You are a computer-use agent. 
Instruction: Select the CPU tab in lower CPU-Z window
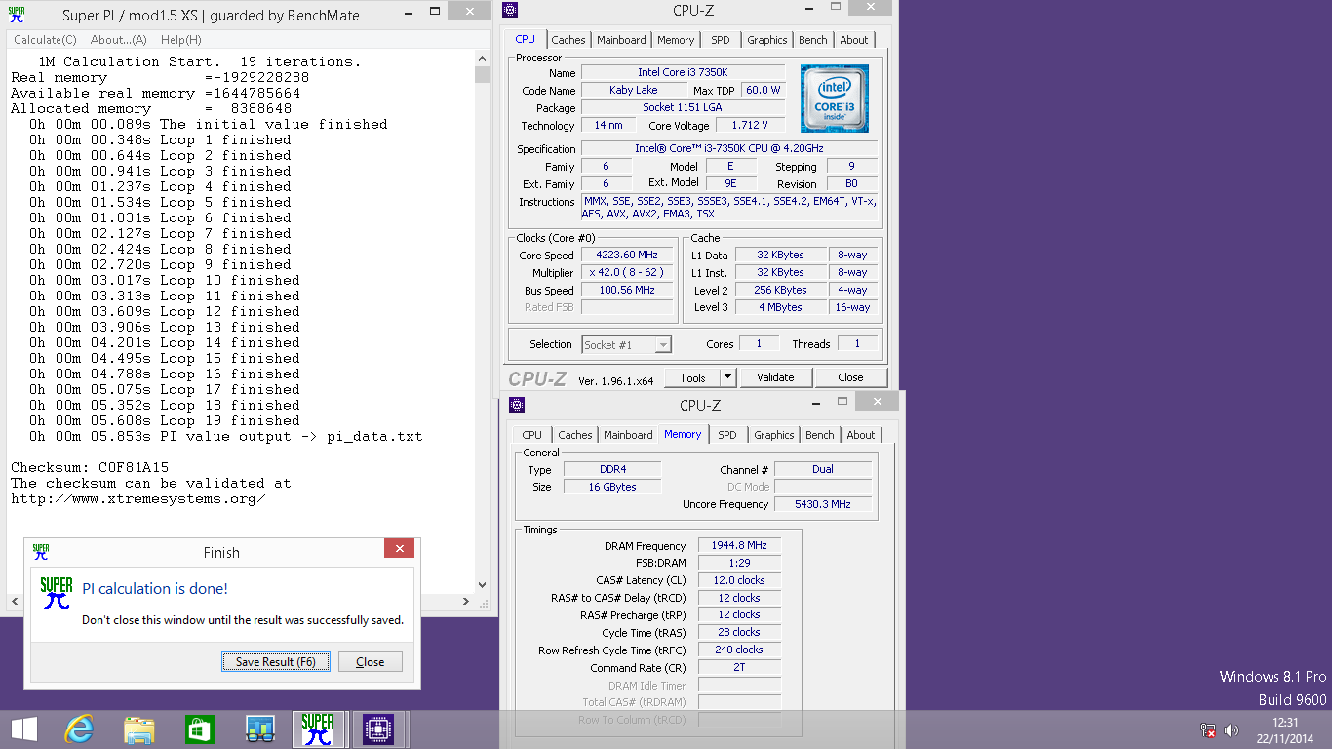coord(532,435)
